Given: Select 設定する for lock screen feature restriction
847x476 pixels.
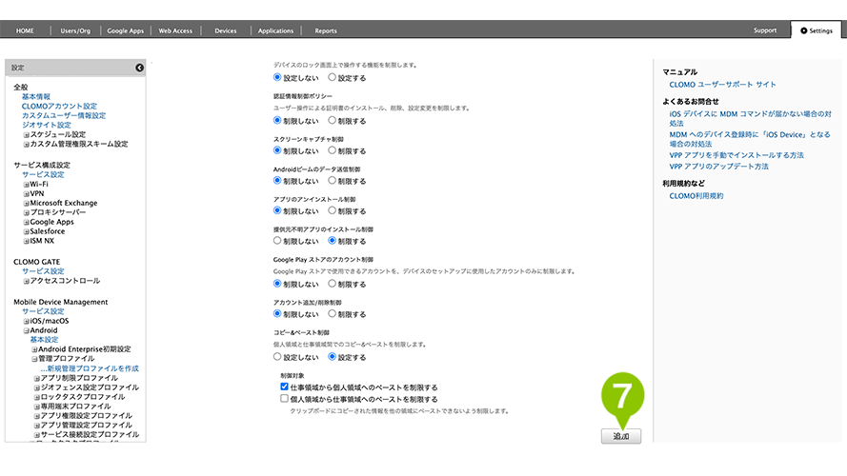Looking at the screenshot, I should (333, 77).
